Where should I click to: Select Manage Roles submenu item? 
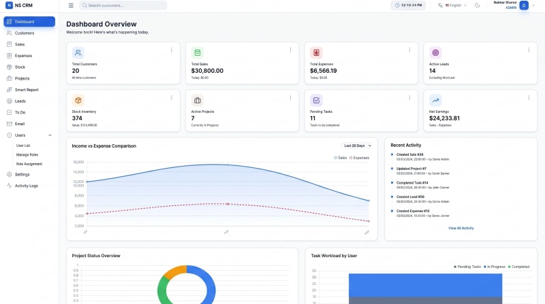click(x=27, y=155)
